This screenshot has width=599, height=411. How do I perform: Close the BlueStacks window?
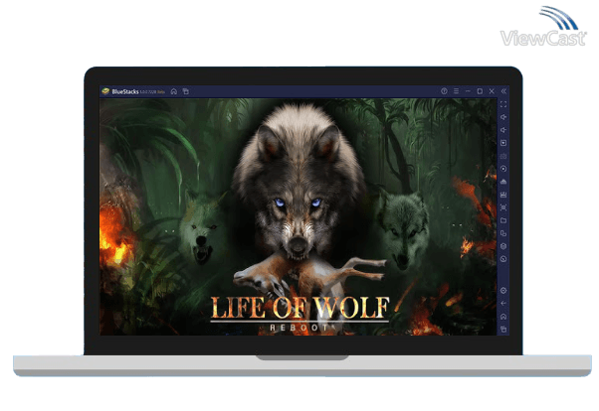coord(492,91)
